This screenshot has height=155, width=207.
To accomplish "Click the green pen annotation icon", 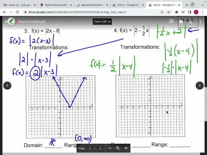I will coord(11,22).
